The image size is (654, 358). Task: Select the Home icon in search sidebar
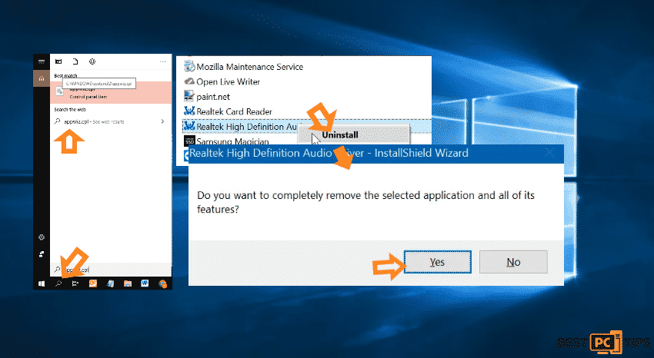[x=42, y=78]
